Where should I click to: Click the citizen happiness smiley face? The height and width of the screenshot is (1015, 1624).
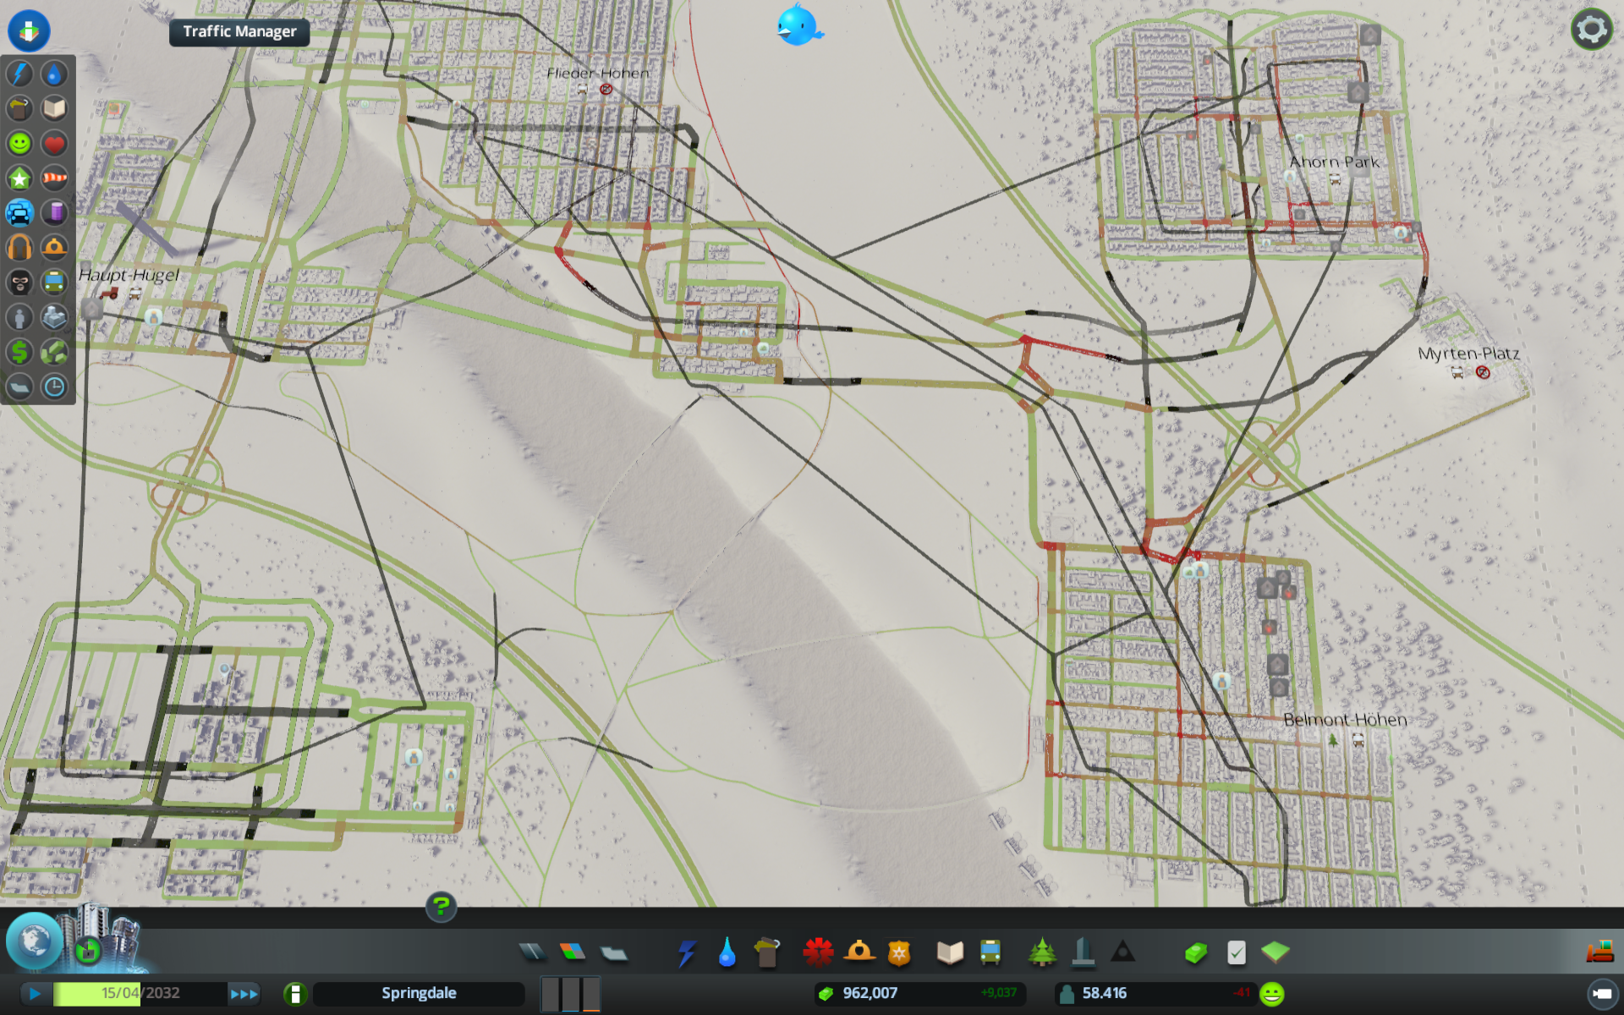click(1272, 994)
